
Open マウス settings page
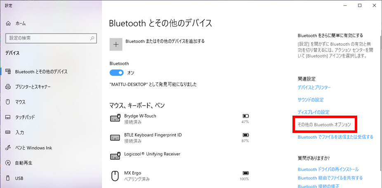tap(20, 102)
